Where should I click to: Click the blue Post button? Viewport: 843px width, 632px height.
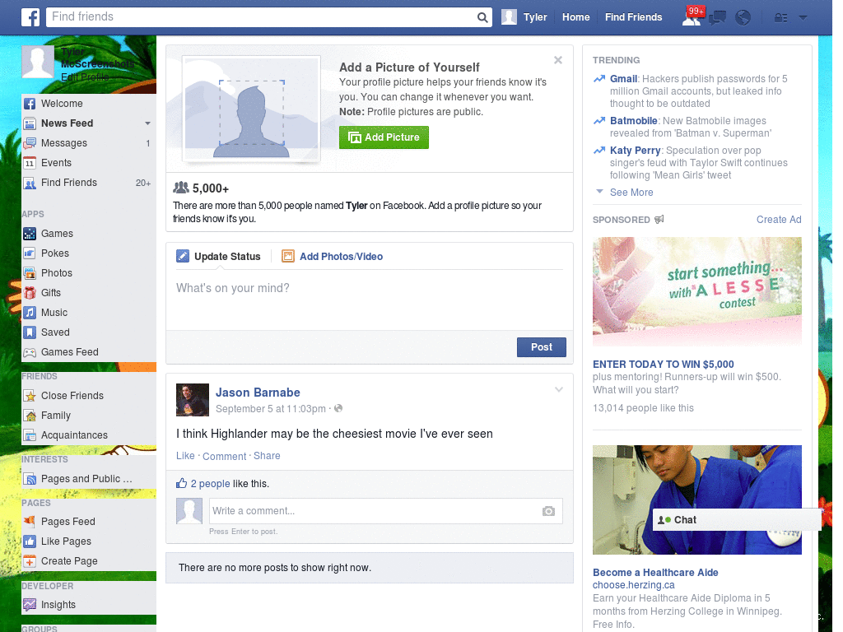pos(542,347)
